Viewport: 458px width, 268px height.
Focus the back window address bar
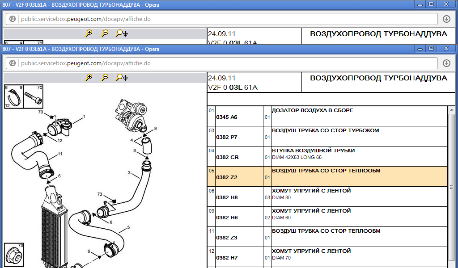[x=224, y=19]
